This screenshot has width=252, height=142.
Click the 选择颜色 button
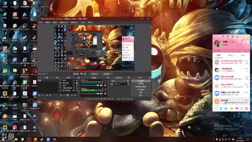tap(107, 74)
